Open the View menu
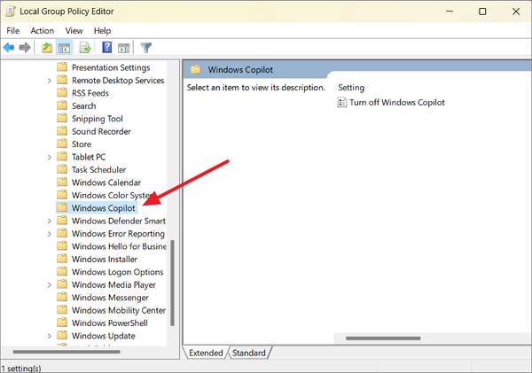This screenshot has width=532, height=373. coord(74,31)
